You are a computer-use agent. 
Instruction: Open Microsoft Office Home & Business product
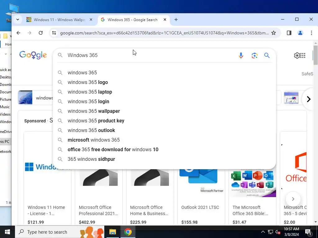point(149,210)
